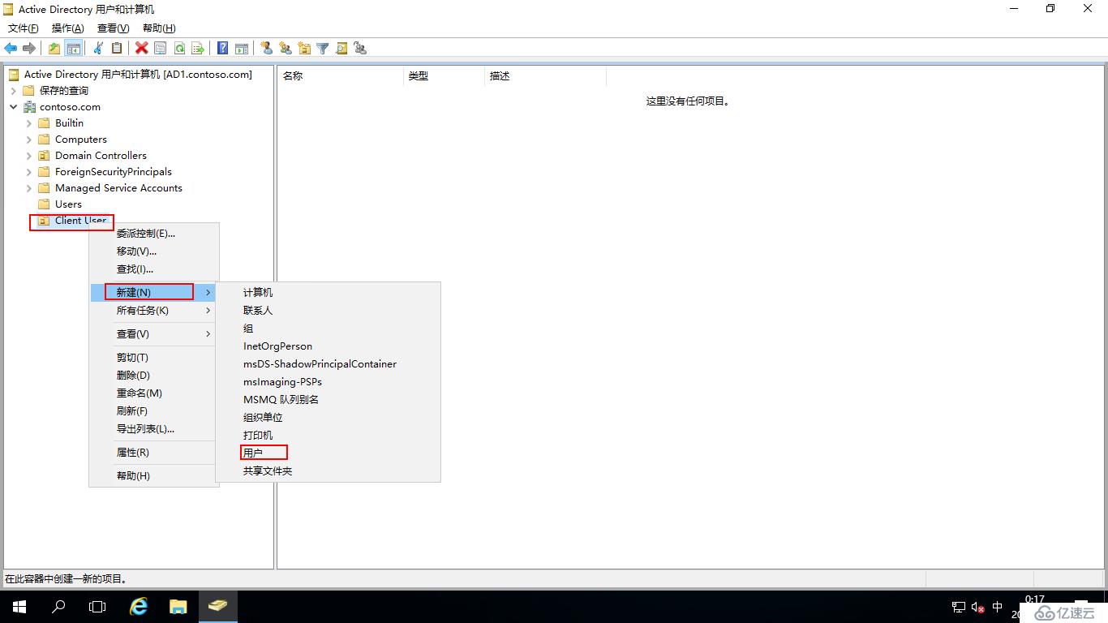Viewport: 1108px width, 623px height.
Task: Click Create new organizational unit toolbar icon
Action: [x=304, y=48]
